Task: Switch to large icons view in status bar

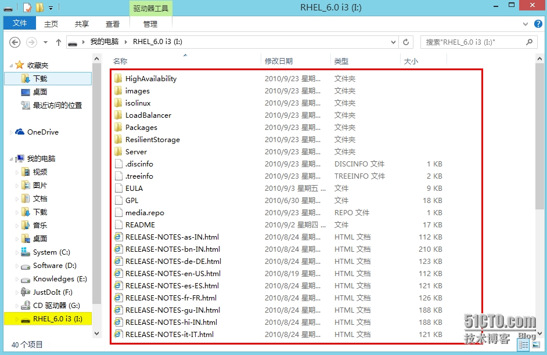Action: click(536, 345)
